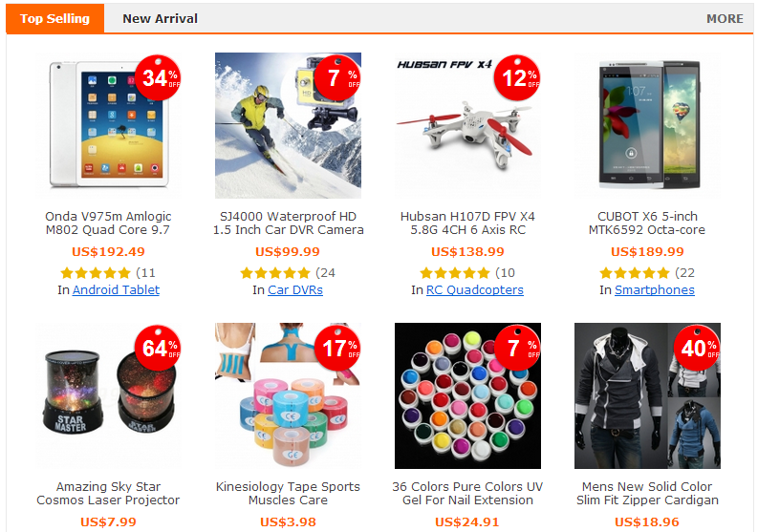Open the Hubsan FPV X4 quadcopter image
The width and height of the screenshot is (758, 532).
coord(467,125)
